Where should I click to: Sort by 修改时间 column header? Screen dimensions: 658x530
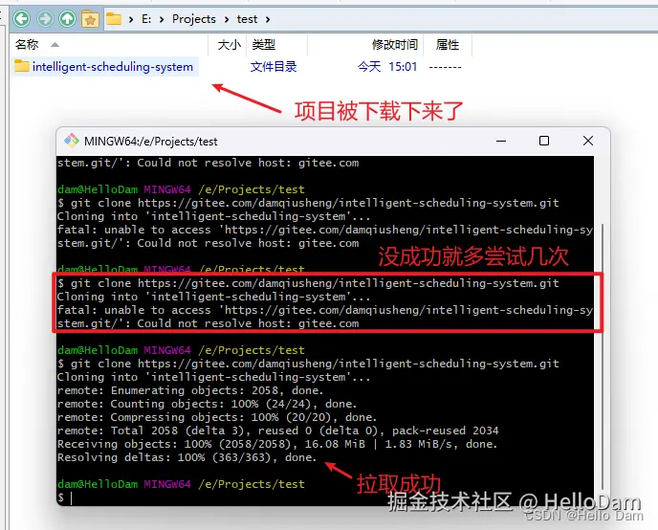click(395, 44)
